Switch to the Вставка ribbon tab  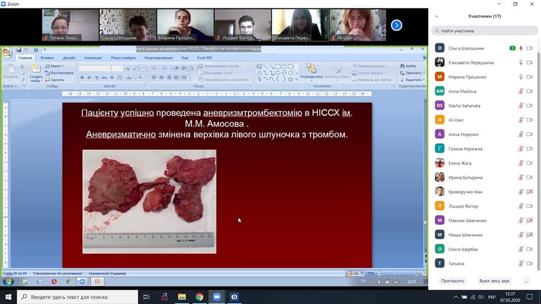pyautogui.click(x=47, y=58)
